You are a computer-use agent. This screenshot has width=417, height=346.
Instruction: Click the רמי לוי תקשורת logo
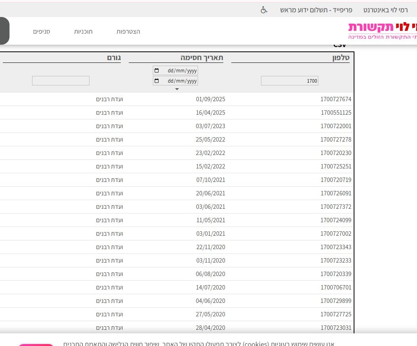point(383,31)
